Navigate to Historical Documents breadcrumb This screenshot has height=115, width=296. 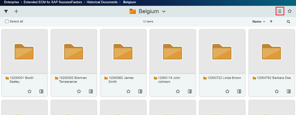pyautogui.click(x=102, y=2)
